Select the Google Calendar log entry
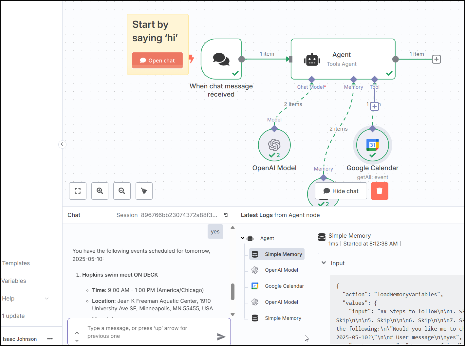The width and height of the screenshot is (465, 346). pos(278,286)
